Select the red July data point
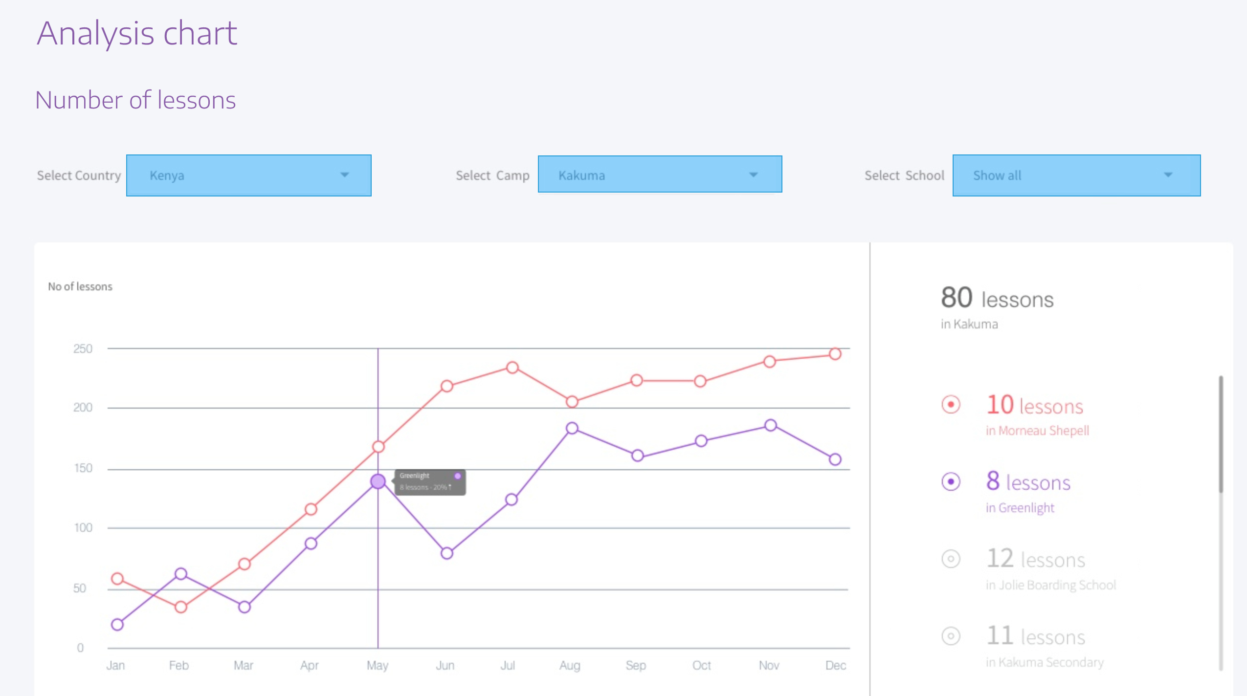 pyautogui.click(x=512, y=368)
